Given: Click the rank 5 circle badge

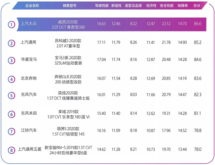Looking at the screenshot, I should [x=11, y=95].
